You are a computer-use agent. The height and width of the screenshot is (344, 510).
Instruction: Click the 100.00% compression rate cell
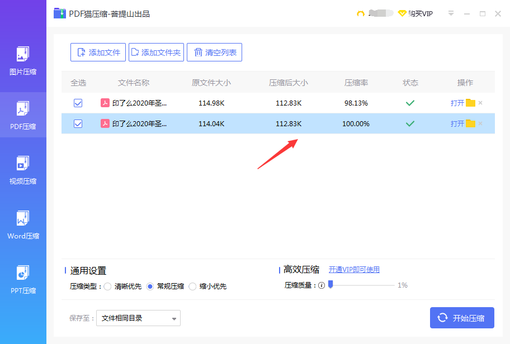(356, 124)
